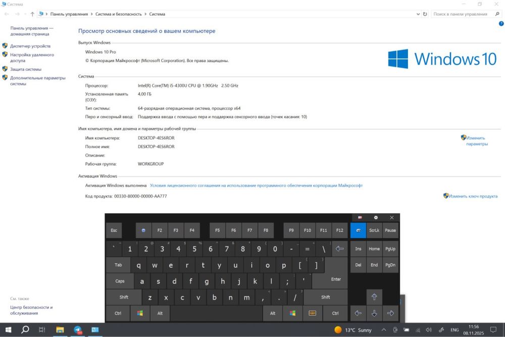Viewport: 505px width, 337px height.
Task: Tap the left arrow key in the navigation cluster
Action: [358, 313]
